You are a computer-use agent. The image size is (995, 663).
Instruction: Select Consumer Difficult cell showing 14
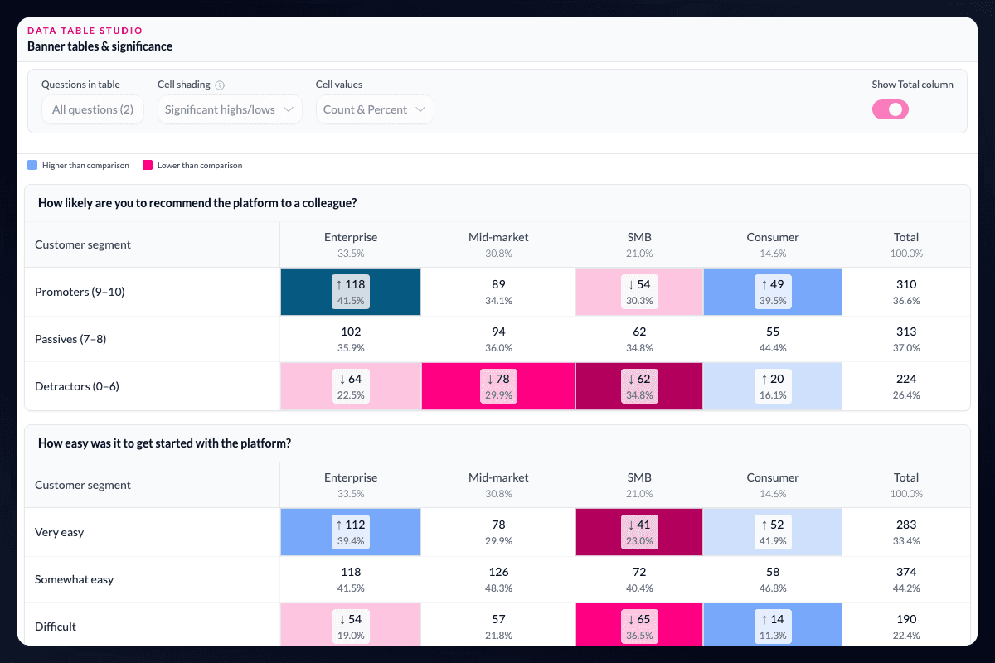click(x=773, y=625)
